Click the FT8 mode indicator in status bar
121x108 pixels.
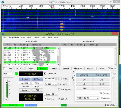click(x=31, y=105)
